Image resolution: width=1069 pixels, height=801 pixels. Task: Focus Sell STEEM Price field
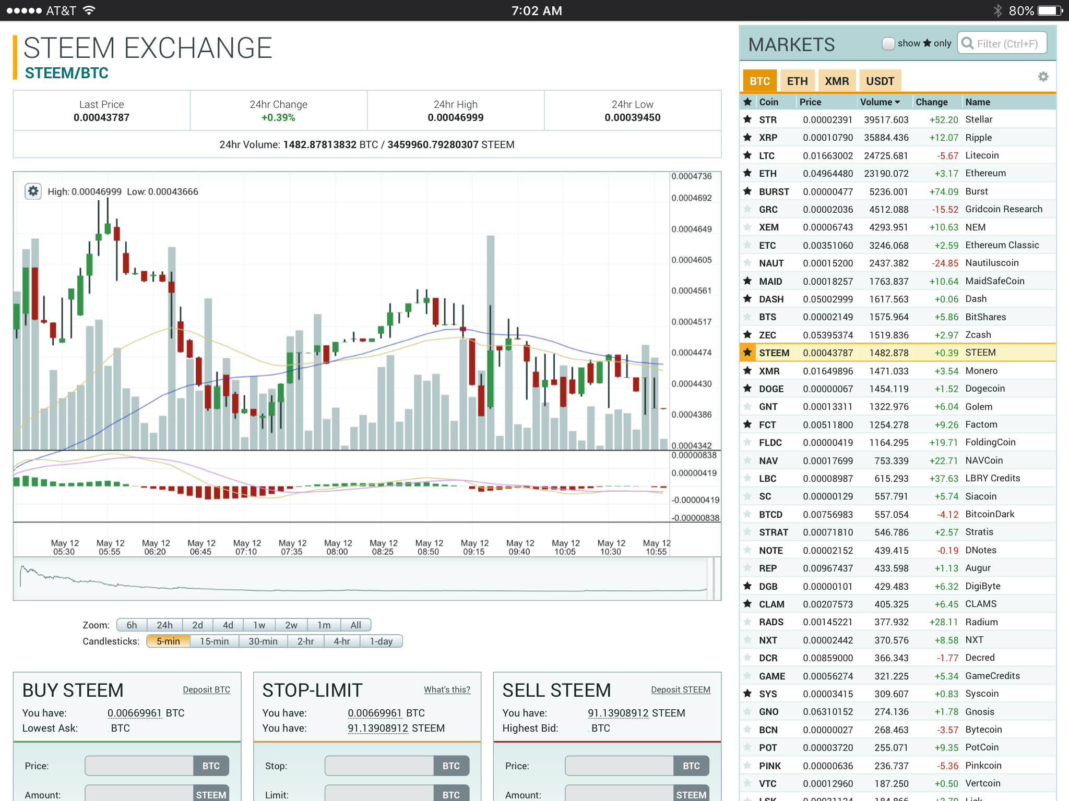click(620, 766)
